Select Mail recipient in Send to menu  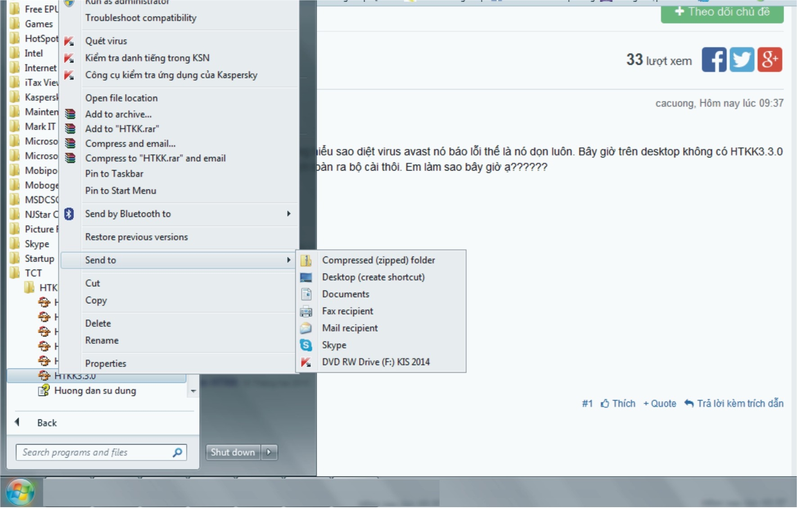click(x=350, y=328)
